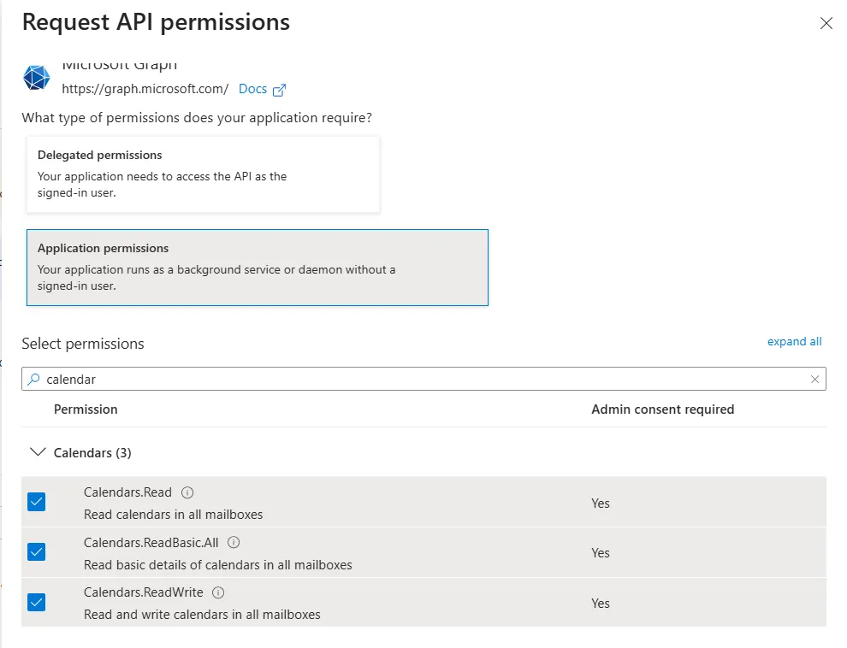The height and width of the screenshot is (648, 847).
Task: Click the external link icon beside Docs
Action: point(279,90)
